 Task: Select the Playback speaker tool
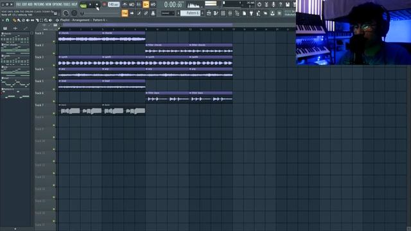50,20
